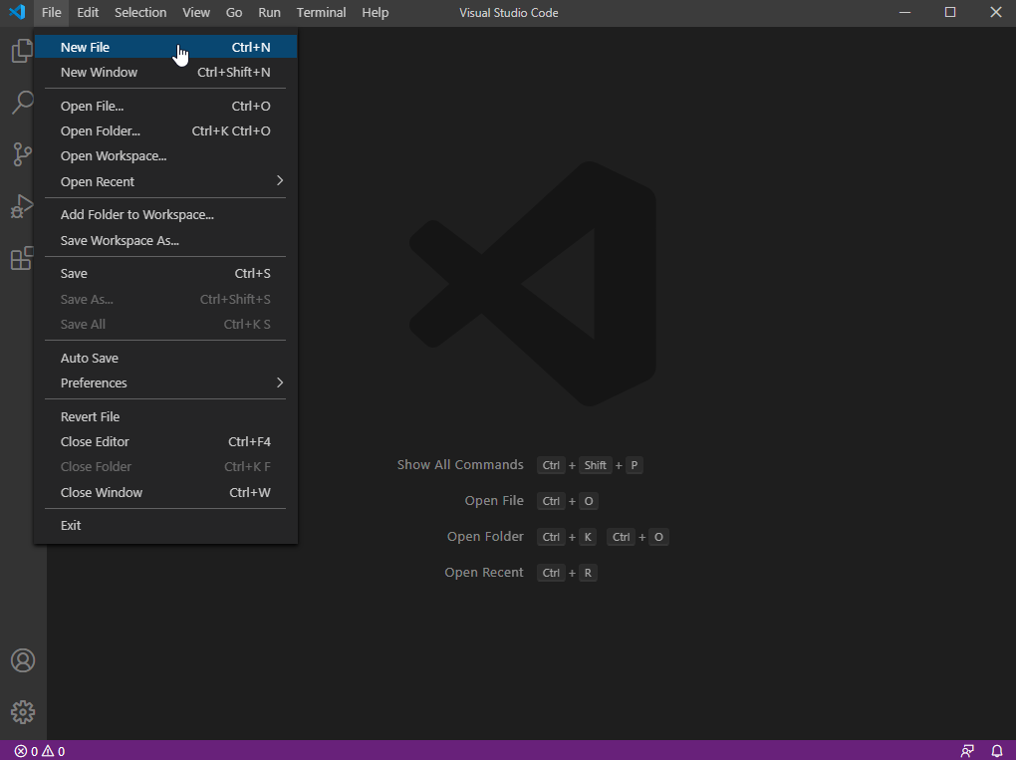This screenshot has height=760, width=1016.
Task: Click Save Workspace As... entry
Action: pos(120,240)
